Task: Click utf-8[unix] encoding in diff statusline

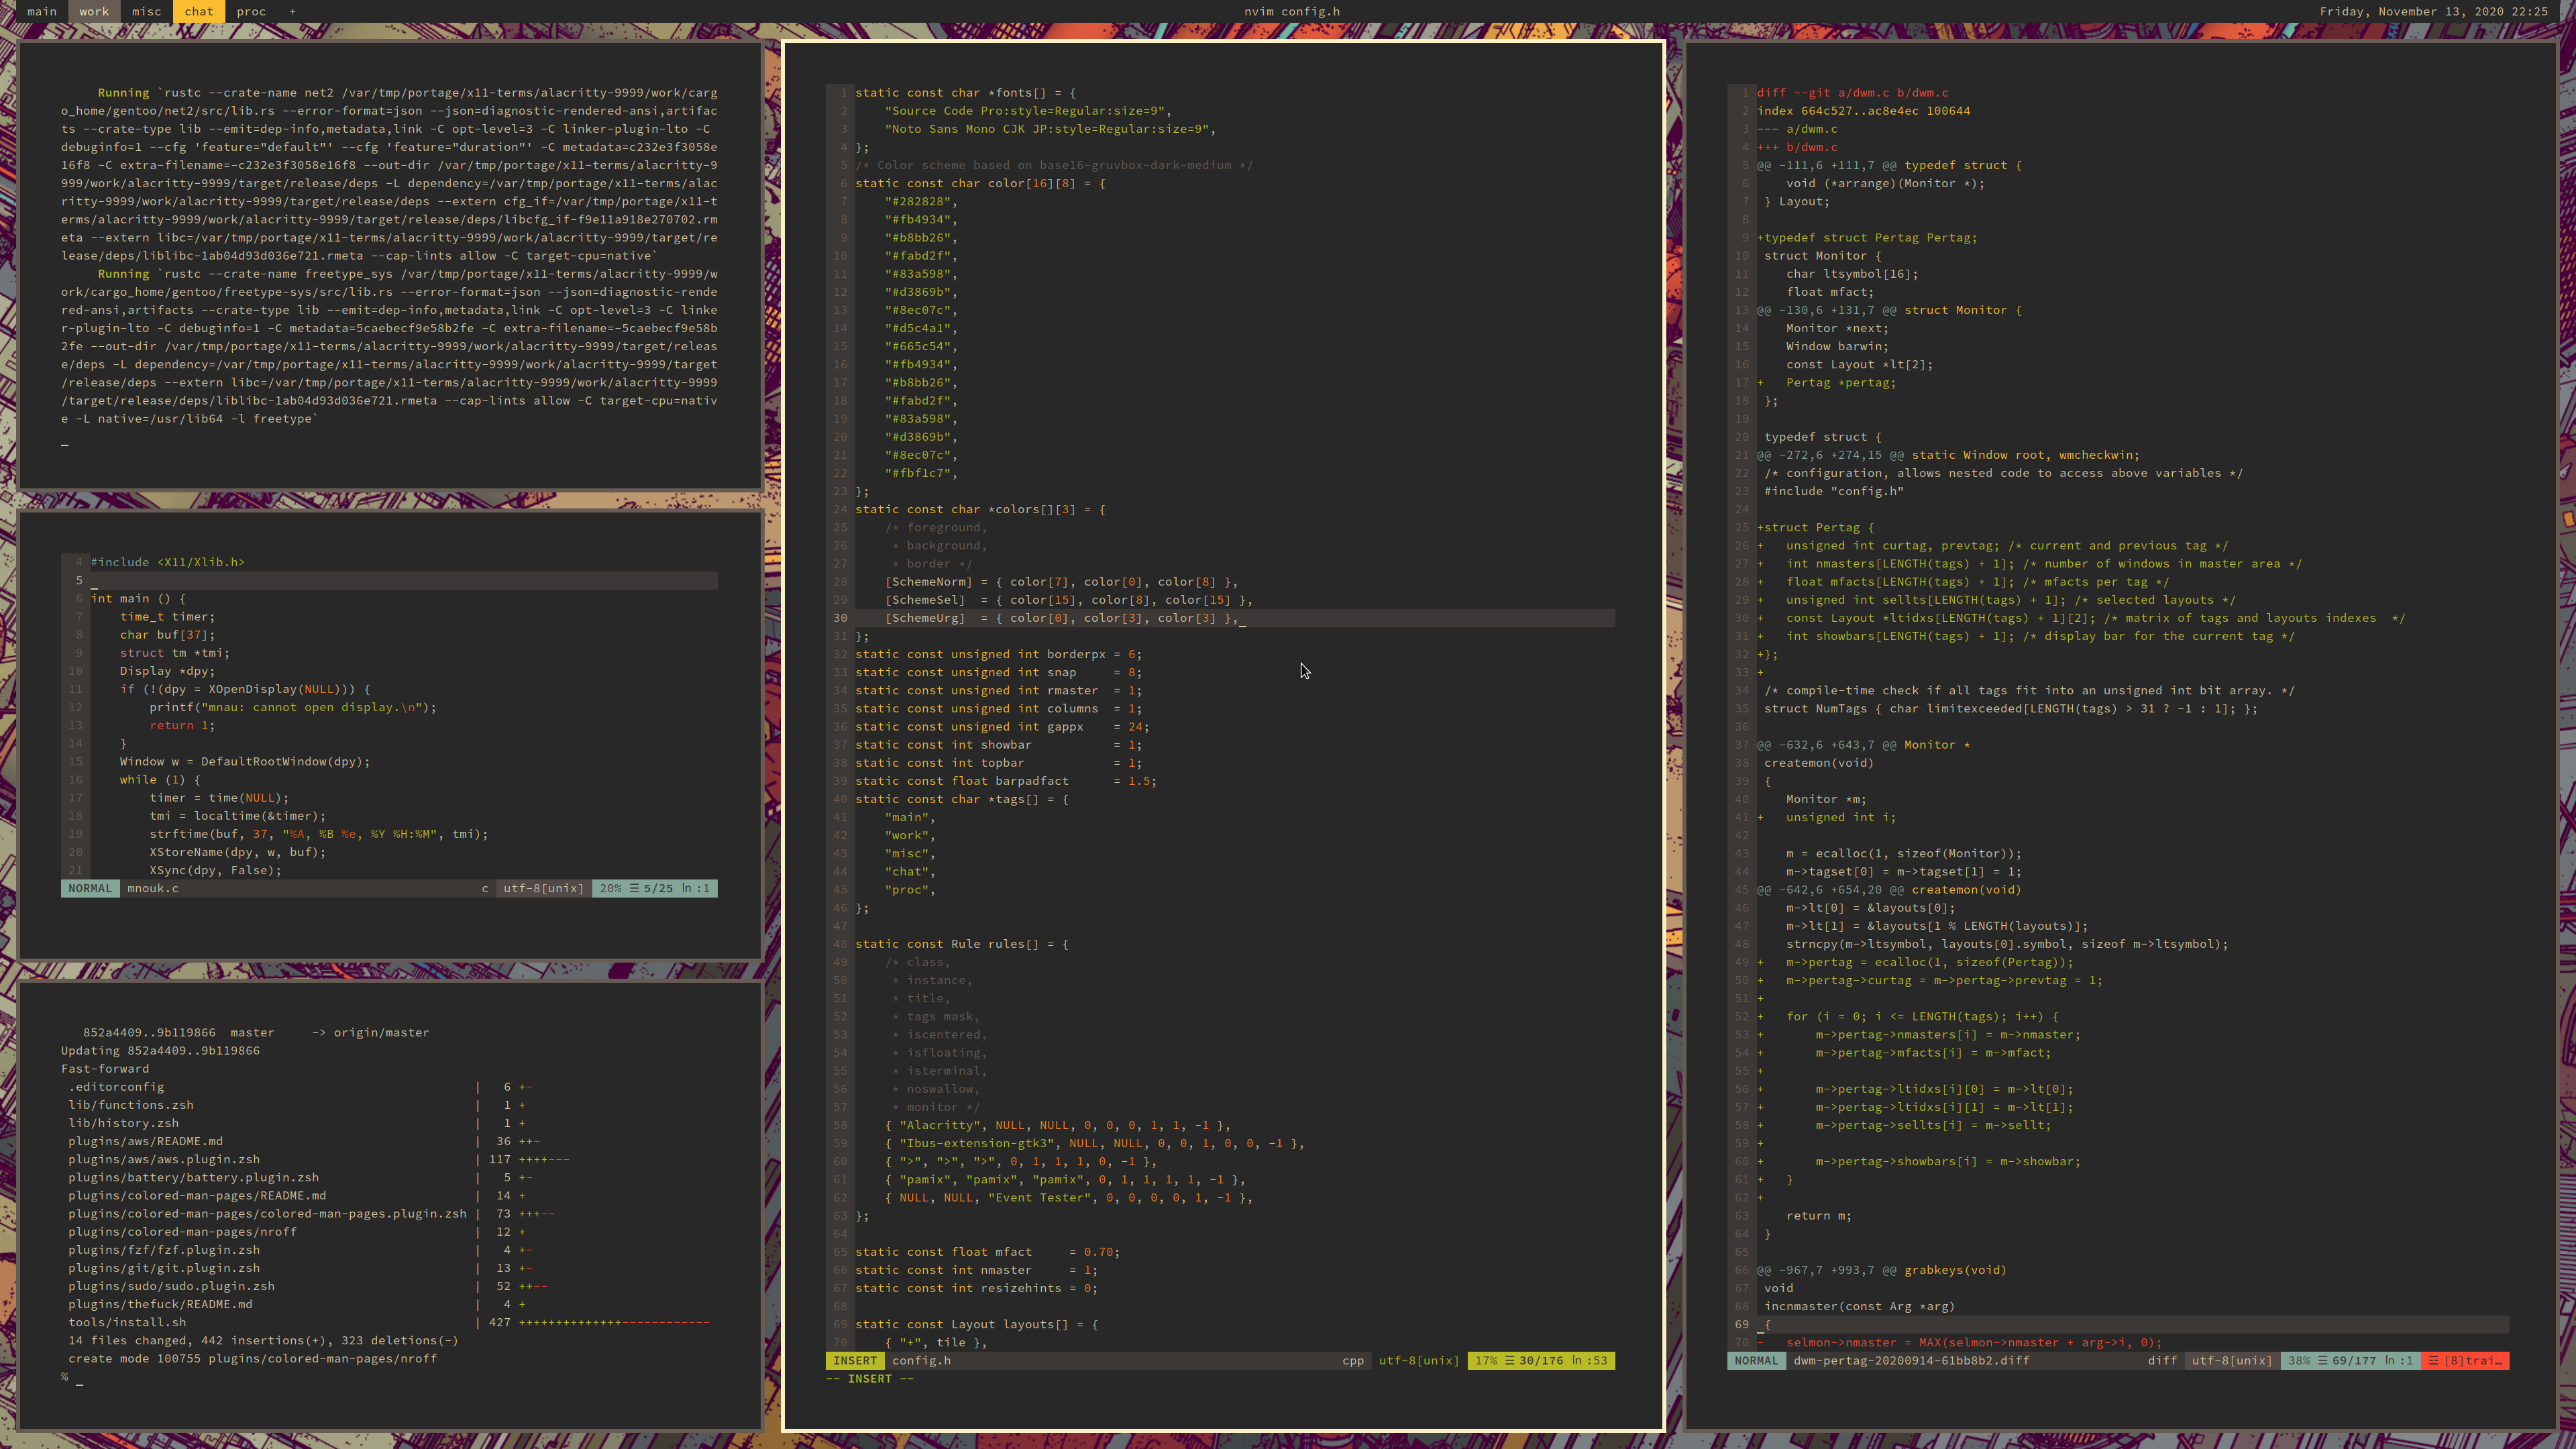Action: point(2231,1360)
